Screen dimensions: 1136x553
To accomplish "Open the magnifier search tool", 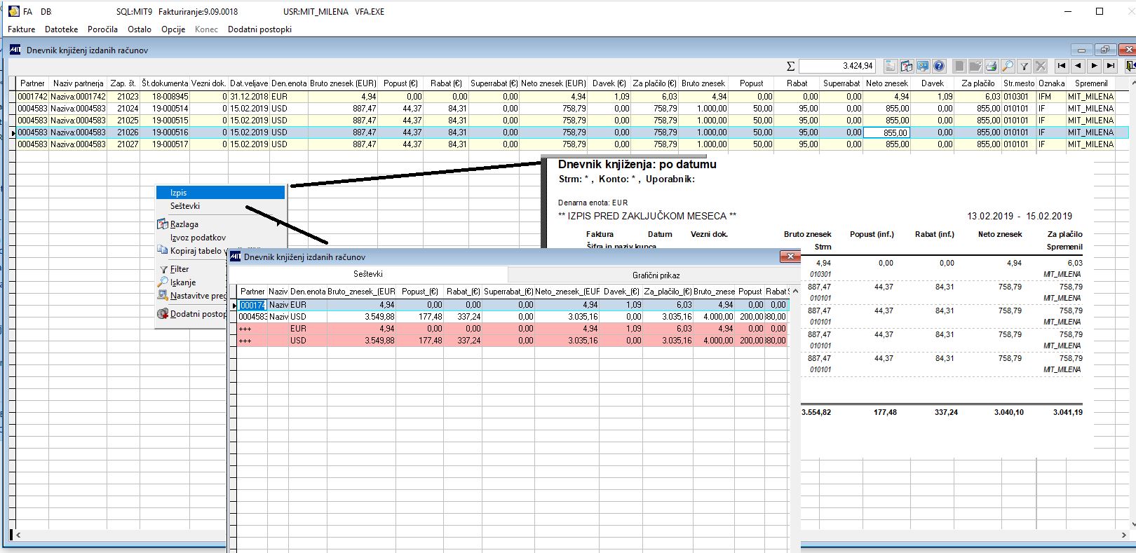I will coord(1008,66).
